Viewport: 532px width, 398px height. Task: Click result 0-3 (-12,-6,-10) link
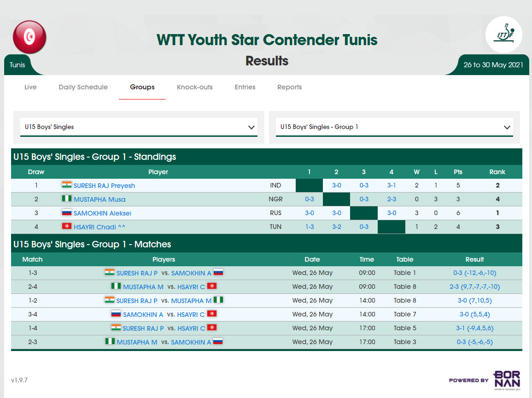pos(475,273)
